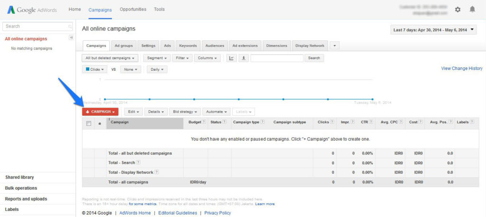Open View Change History link
486x217 pixels.
coord(461,68)
